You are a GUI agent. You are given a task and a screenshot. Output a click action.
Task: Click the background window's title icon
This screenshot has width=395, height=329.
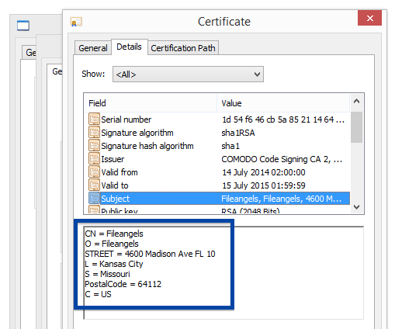pos(23,26)
